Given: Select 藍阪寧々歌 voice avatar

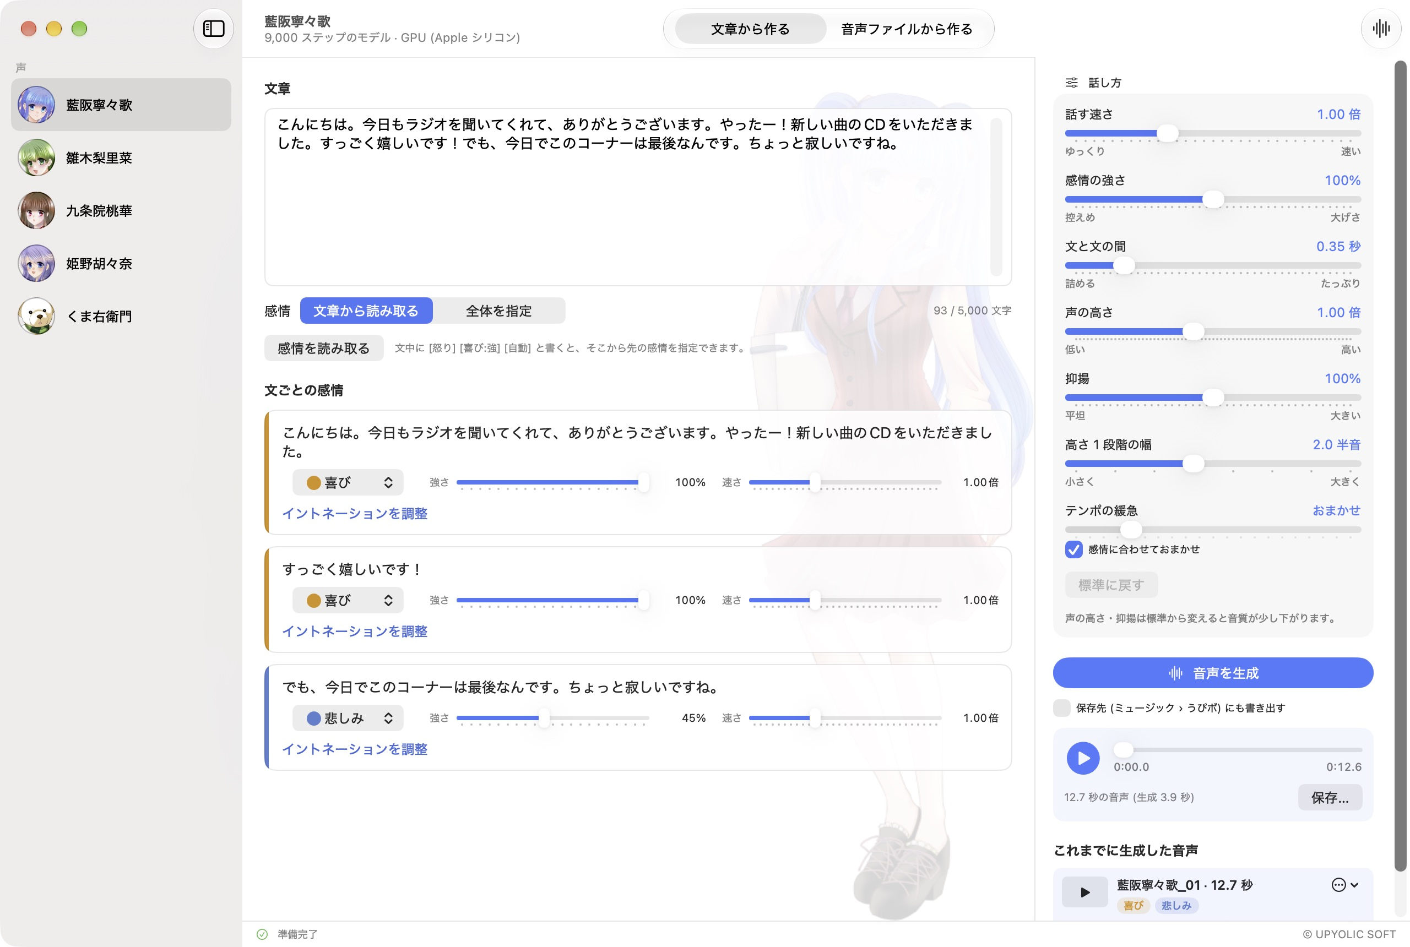Looking at the screenshot, I should coord(36,105).
